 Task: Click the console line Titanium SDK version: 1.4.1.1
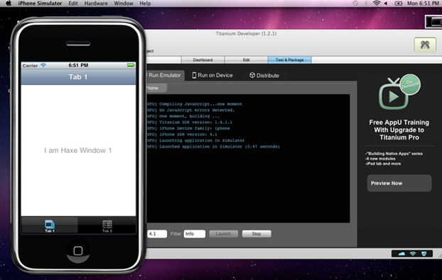[x=190, y=123]
